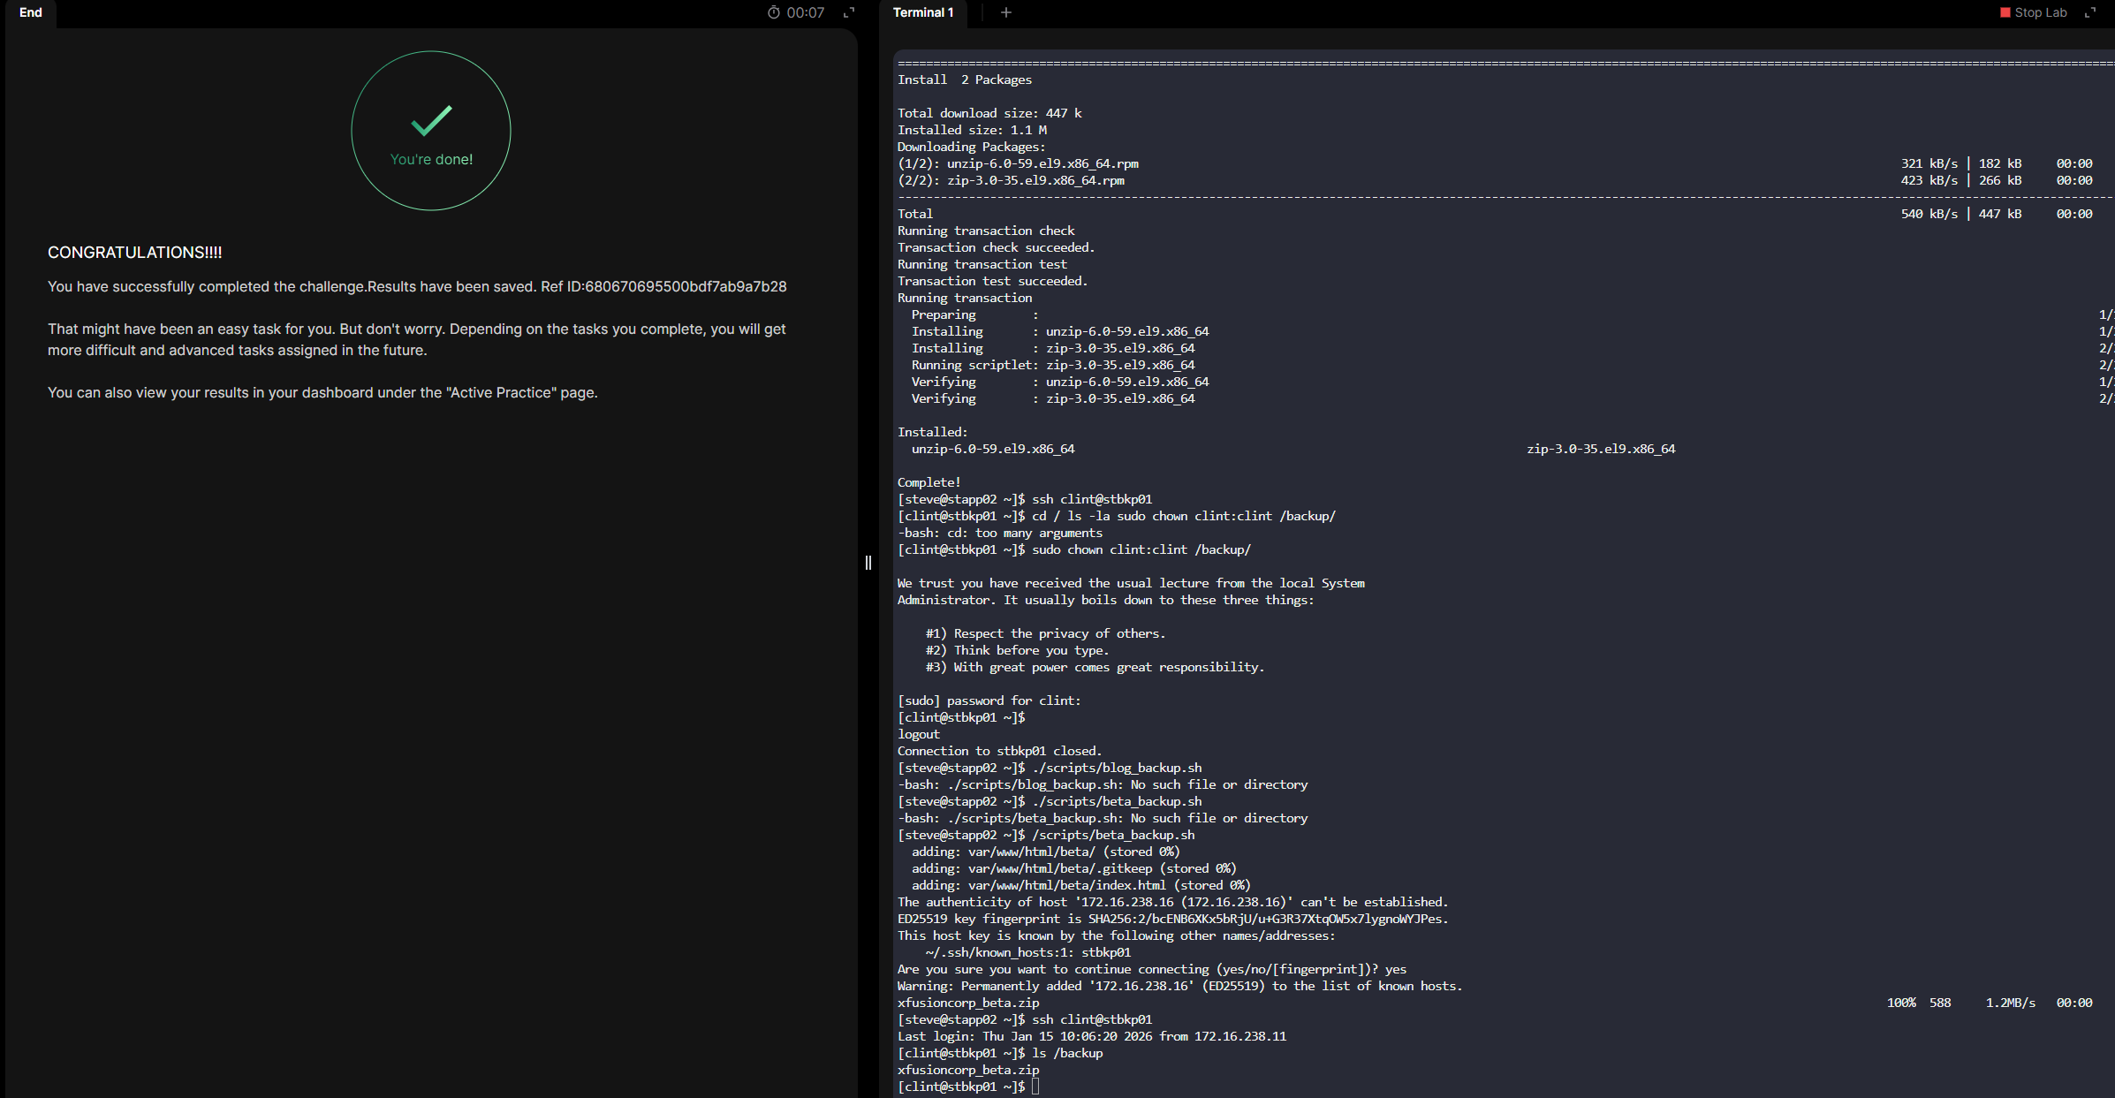
Task: Click the sudo password for clint prompt
Action: click(989, 700)
